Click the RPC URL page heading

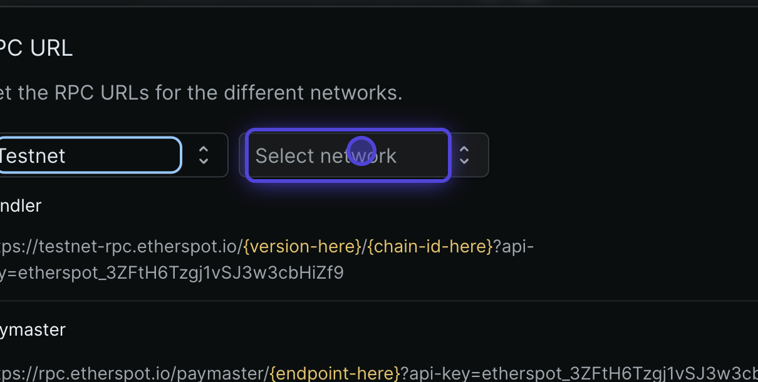coord(36,48)
